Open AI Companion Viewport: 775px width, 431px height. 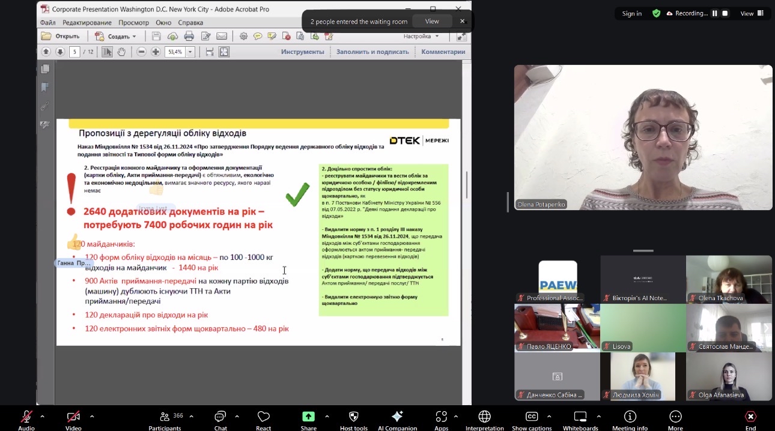(x=397, y=417)
